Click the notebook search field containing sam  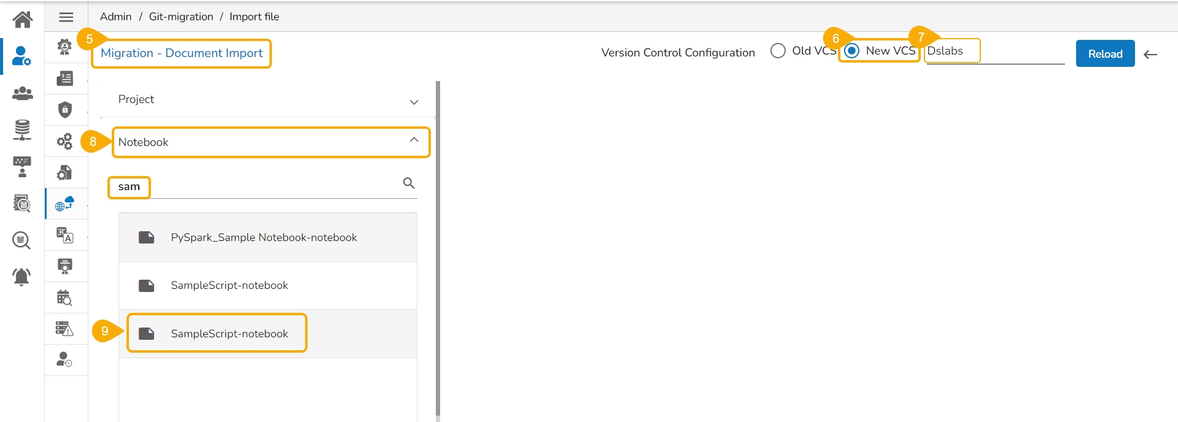click(258, 186)
